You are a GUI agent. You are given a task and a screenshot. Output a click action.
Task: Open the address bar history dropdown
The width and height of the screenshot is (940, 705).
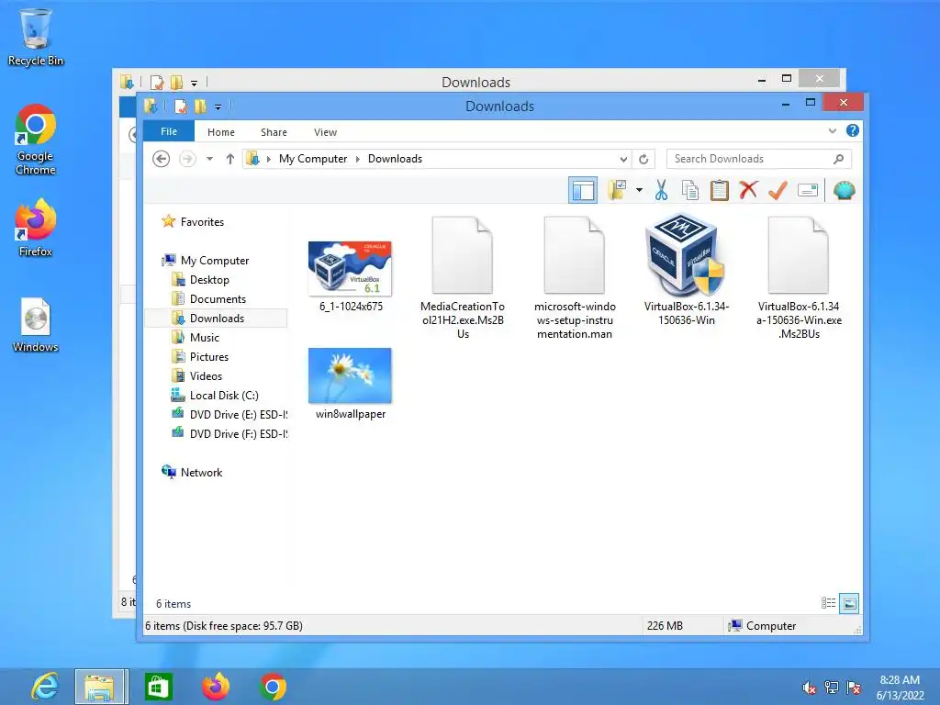click(x=623, y=159)
